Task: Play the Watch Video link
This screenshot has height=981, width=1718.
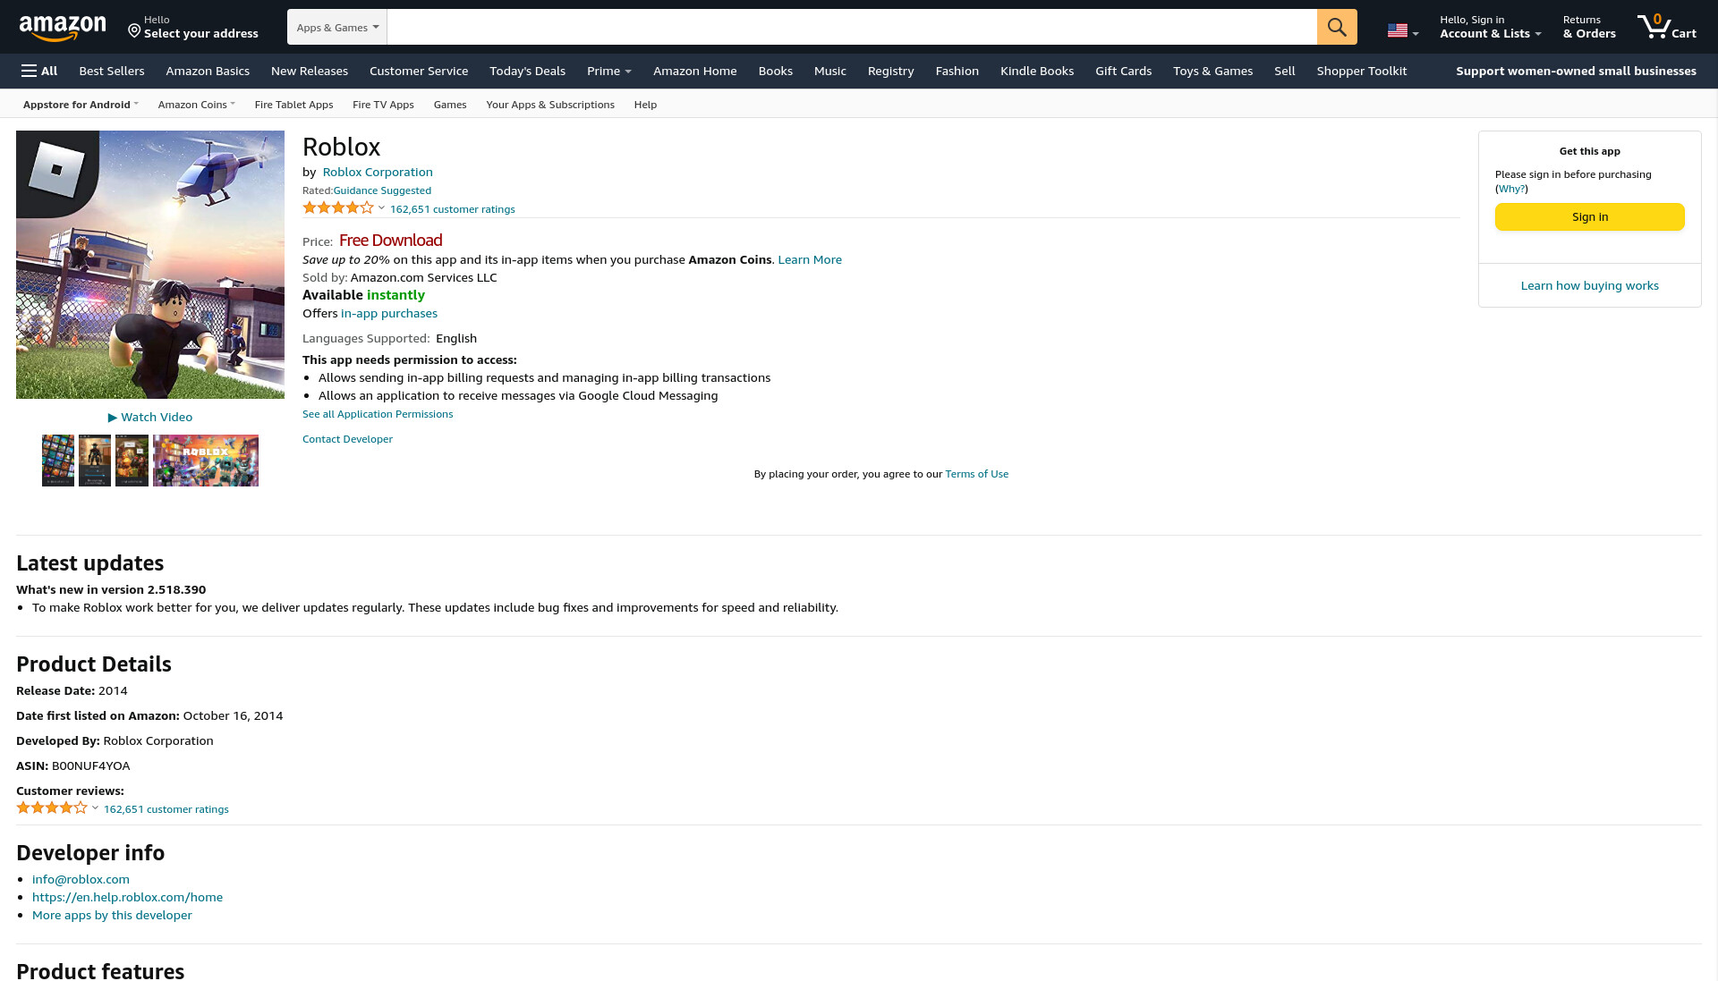Action: [150, 417]
